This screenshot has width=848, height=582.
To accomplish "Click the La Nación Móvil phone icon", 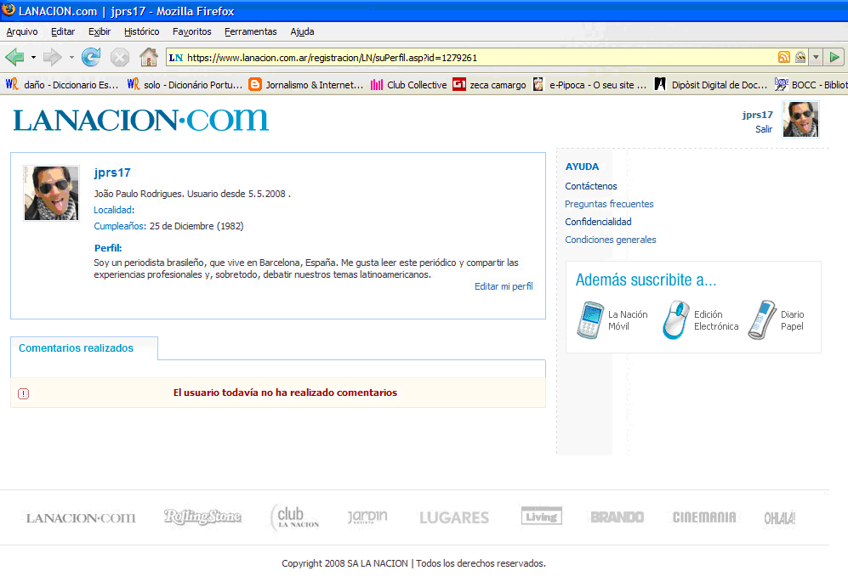I will pyautogui.click(x=590, y=320).
